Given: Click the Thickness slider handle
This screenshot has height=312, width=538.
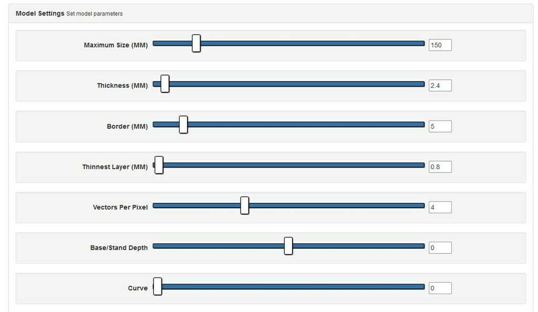Looking at the screenshot, I should pos(165,83).
